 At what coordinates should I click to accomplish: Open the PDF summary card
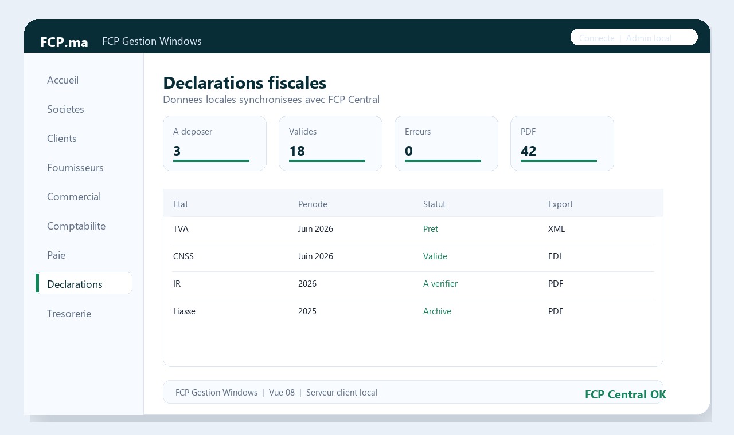pos(562,143)
